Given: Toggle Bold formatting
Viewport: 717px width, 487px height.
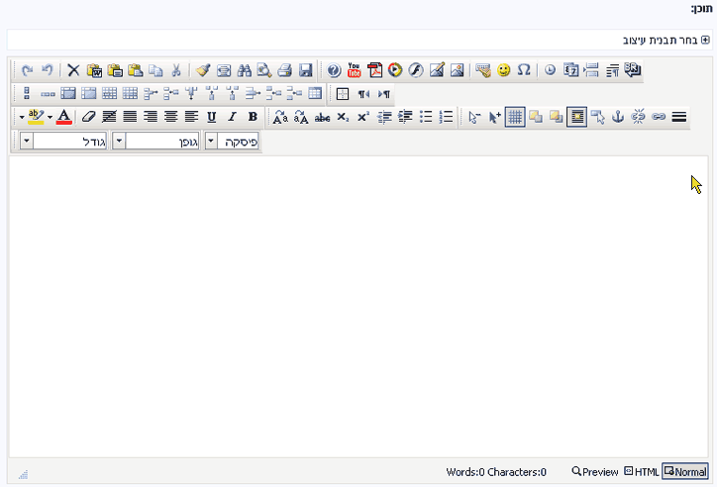Looking at the screenshot, I should 253,117.
